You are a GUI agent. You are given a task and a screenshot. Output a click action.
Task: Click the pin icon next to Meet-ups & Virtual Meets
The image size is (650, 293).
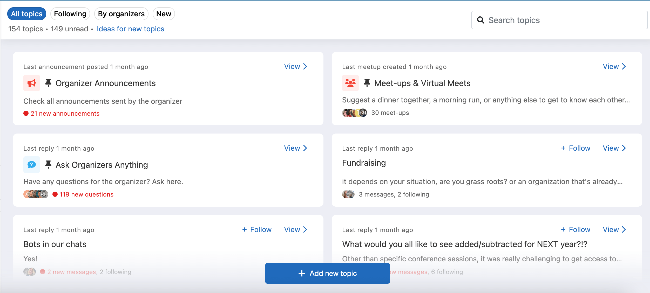point(367,83)
